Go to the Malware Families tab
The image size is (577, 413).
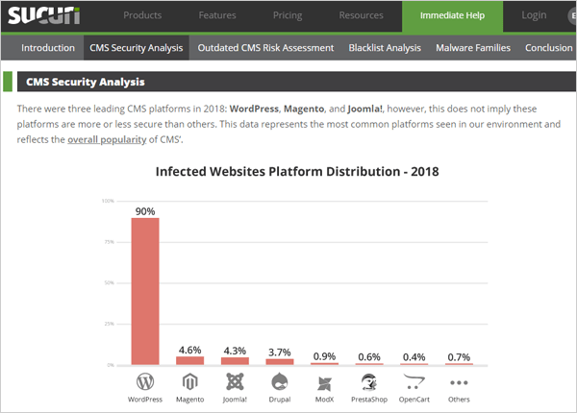(473, 48)
